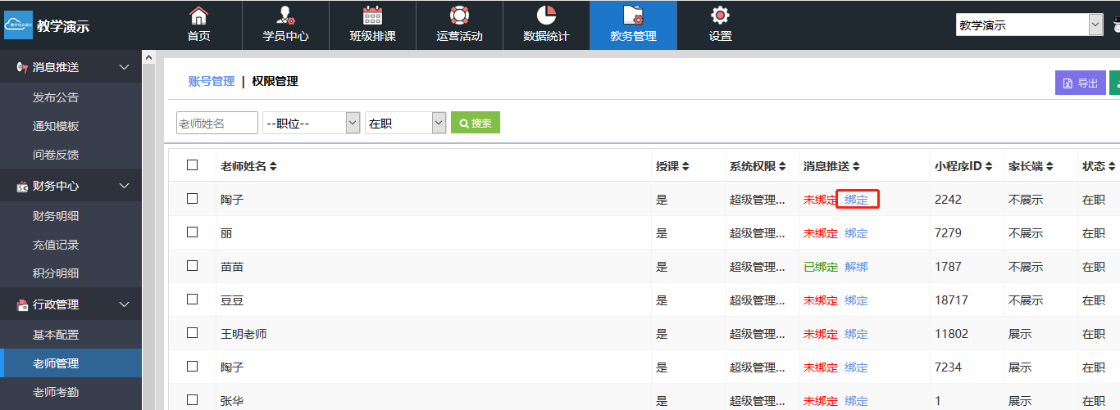This screenshot has height=410, width=1120.
Task: Open the 首页 home icon
Action: coord(198,16)
